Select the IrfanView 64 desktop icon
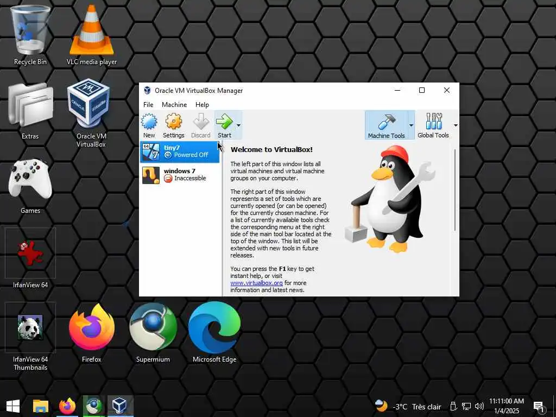Viewport: 556px width, 417px height. click(30, 259)
